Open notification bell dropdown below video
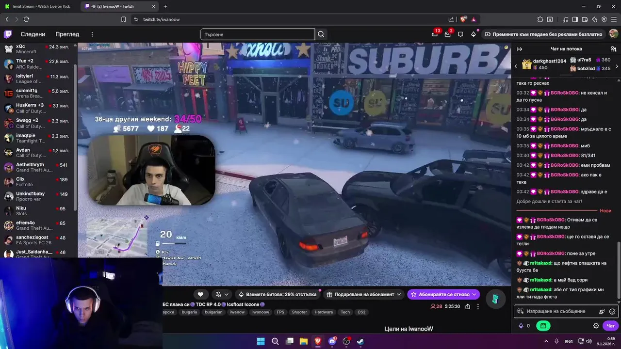 [x=222, y=294]
